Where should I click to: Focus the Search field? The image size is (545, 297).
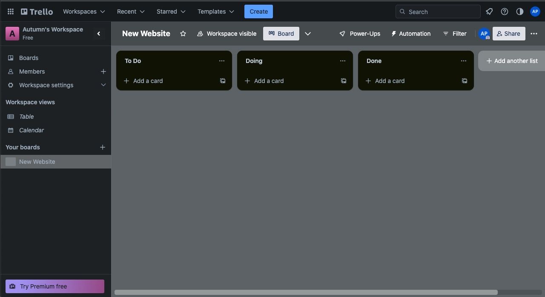pyautogui.click(x=438, y=11)
